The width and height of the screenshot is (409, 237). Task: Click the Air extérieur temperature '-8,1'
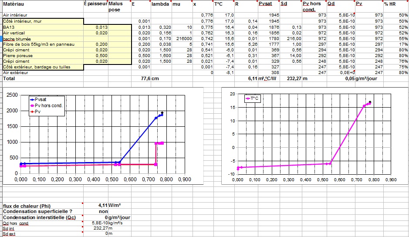[224, 73]
